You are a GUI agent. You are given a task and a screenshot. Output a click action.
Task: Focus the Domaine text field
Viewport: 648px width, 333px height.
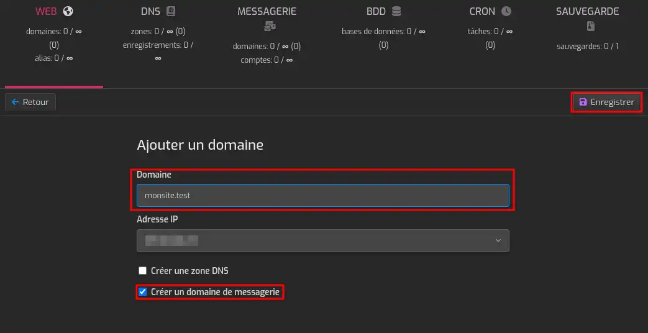point(322,195)
